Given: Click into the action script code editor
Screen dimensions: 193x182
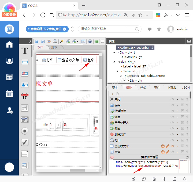Looking at the screenshot, I should (x=146, y=164).
